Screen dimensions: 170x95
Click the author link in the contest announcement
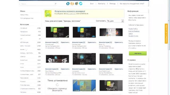point(72,14)
